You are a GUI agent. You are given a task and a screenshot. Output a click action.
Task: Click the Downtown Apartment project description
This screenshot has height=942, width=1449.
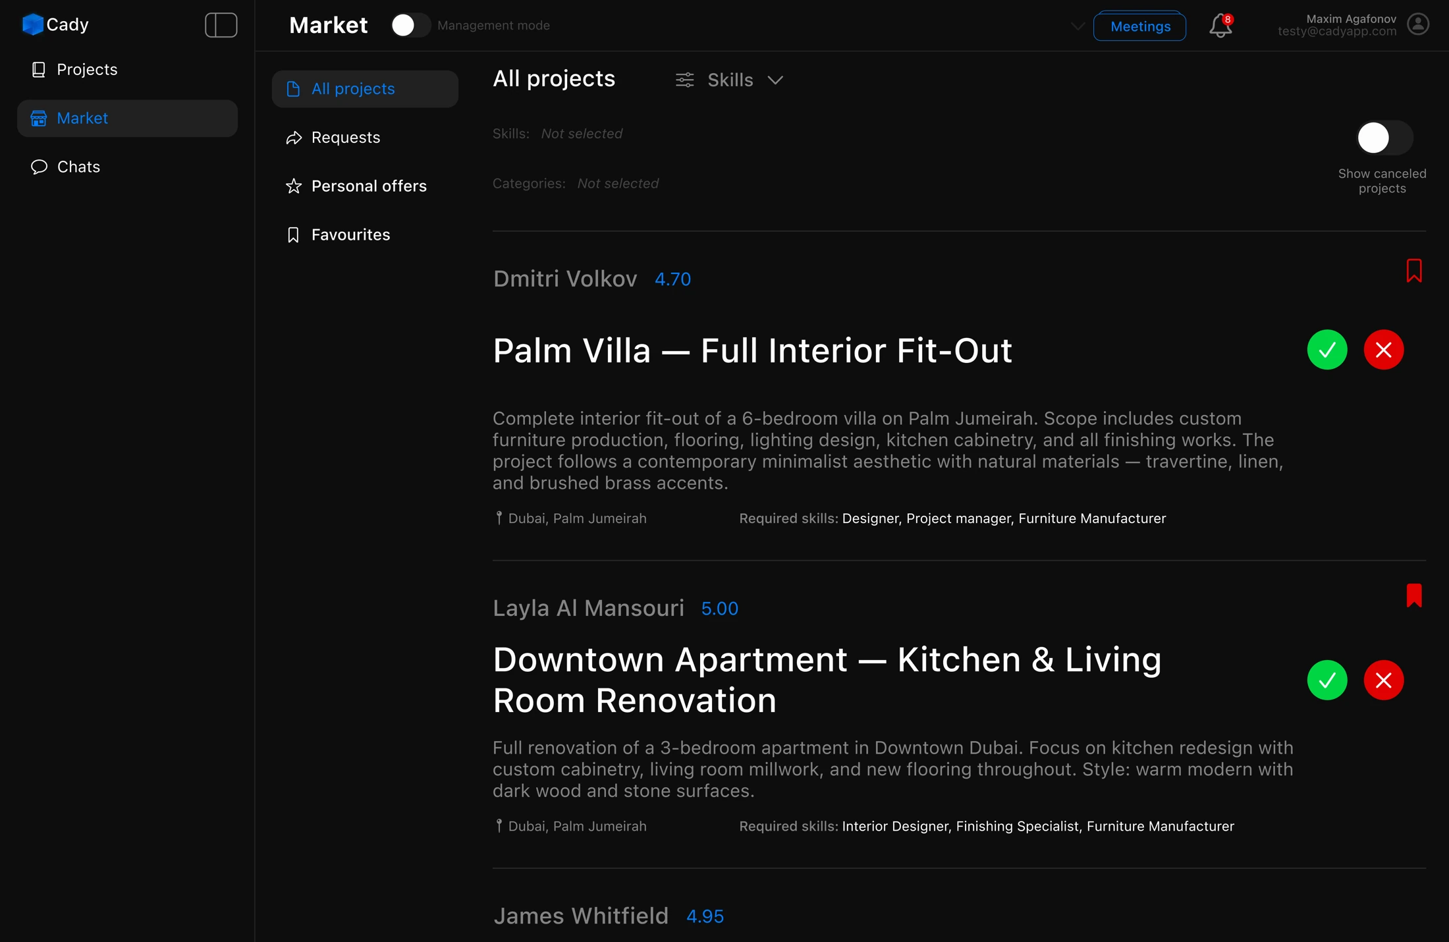click(893, 769)
